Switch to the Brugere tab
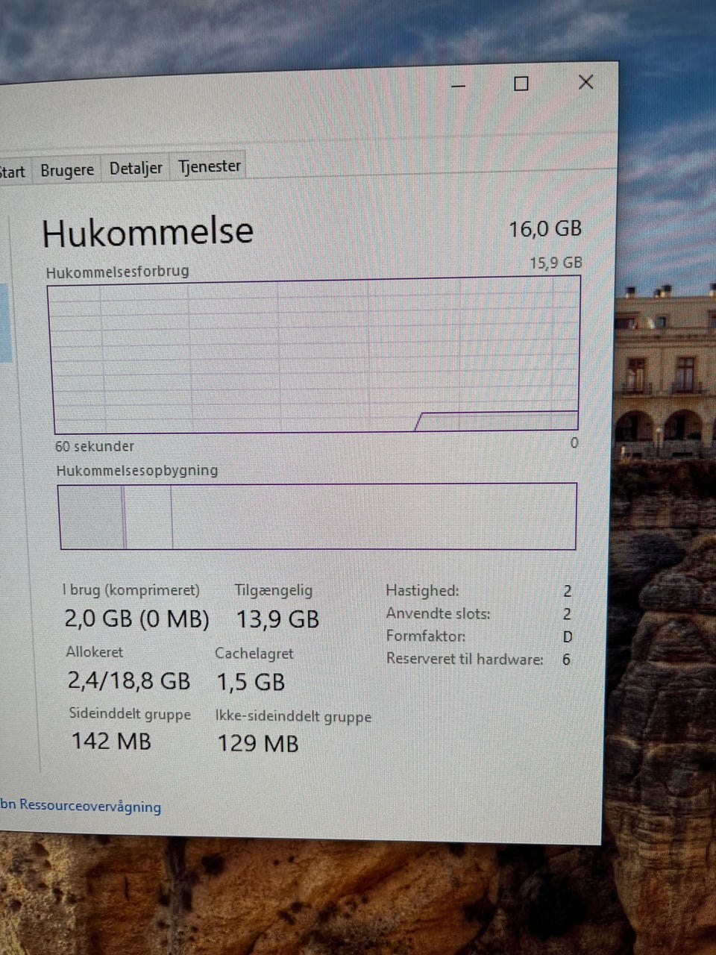The height and width of the screenshot is (955, 716). pos(67,170)
